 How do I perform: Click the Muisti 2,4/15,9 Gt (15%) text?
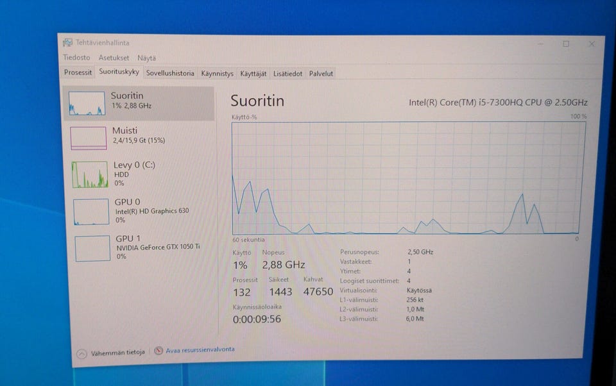click(x=139, y=140)
